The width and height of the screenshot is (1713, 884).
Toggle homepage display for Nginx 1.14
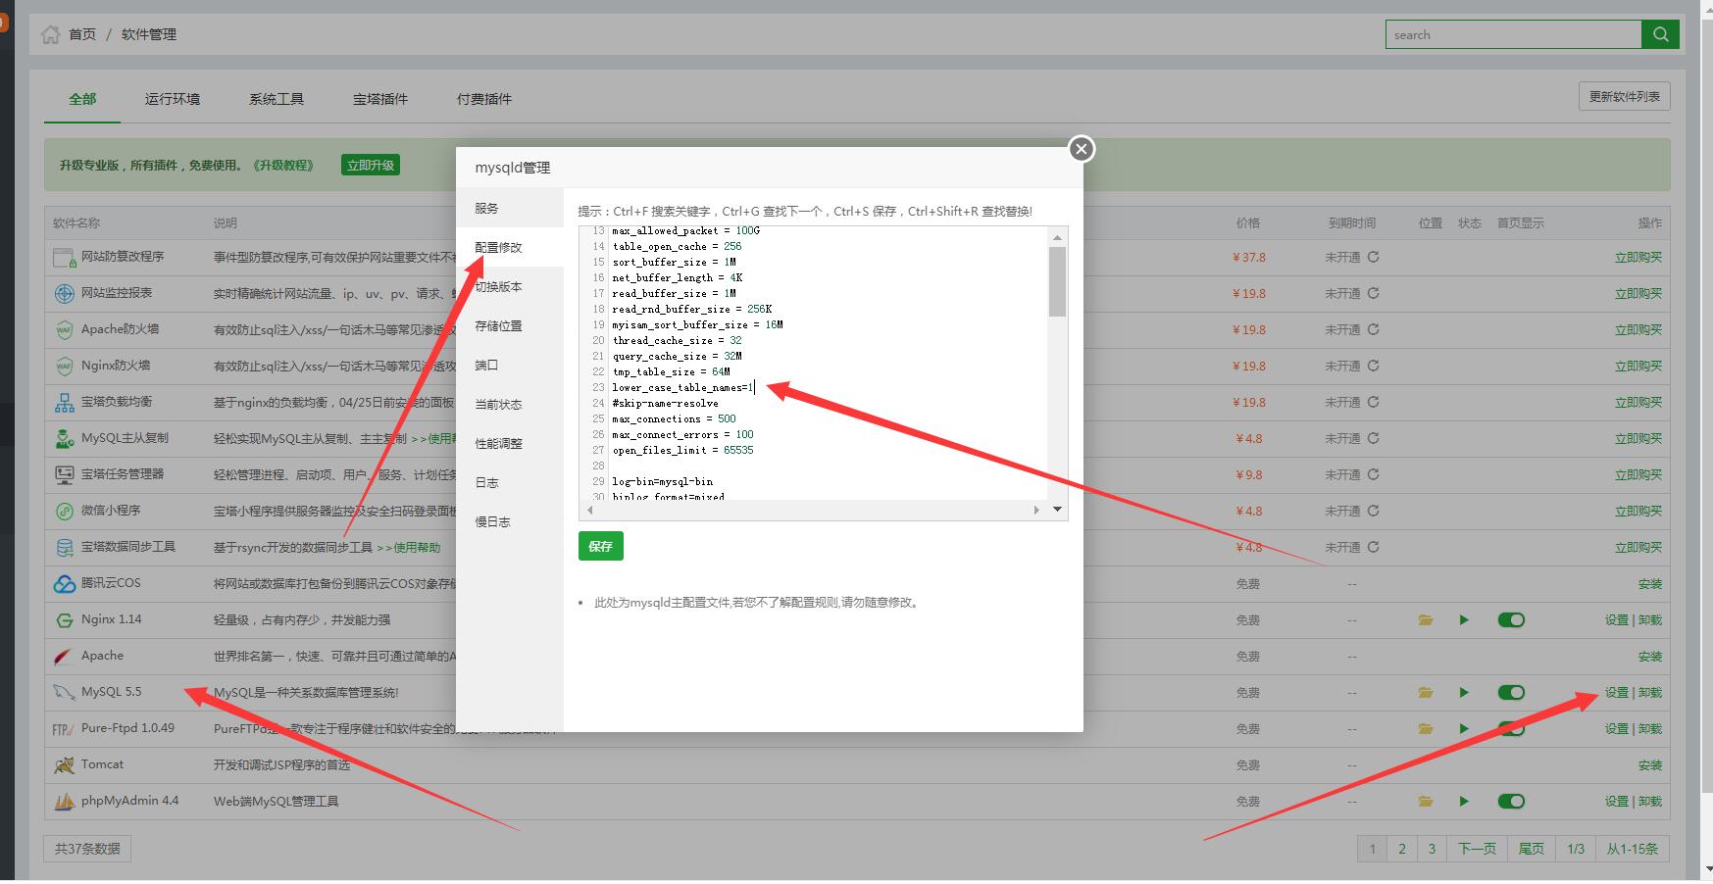pyautogui.click(x=1510, y=620)
